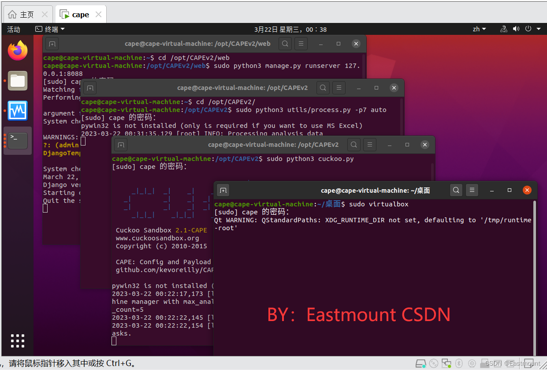547x370 pixels.
Task: Click the title 'cape@cape-virtual-machine: ~/桌面'
Action: (375, 191)
